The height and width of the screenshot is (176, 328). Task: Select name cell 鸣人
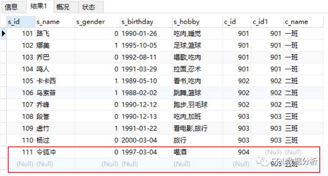[55, 69]
